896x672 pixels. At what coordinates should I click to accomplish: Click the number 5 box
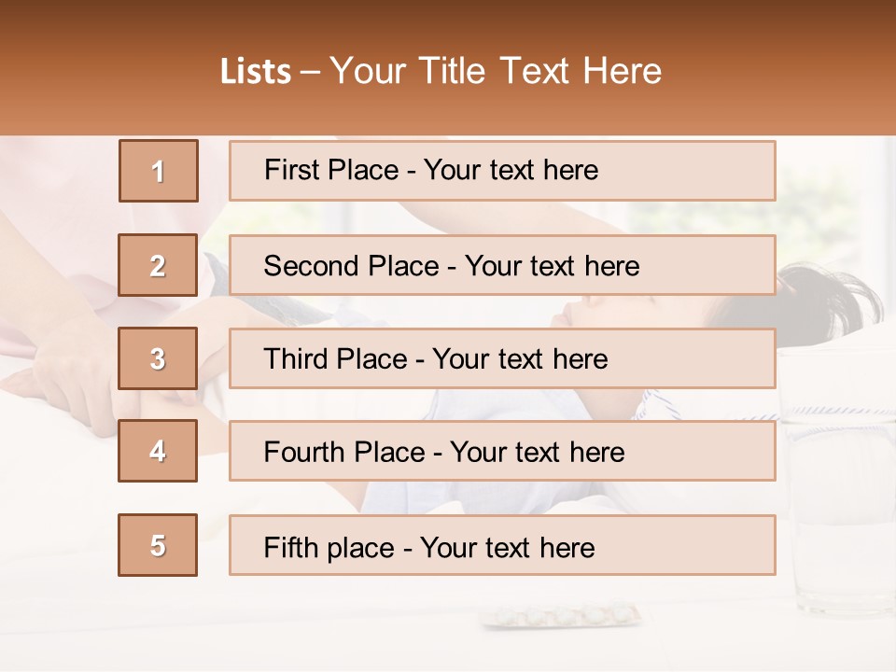(x=158, y=545)
